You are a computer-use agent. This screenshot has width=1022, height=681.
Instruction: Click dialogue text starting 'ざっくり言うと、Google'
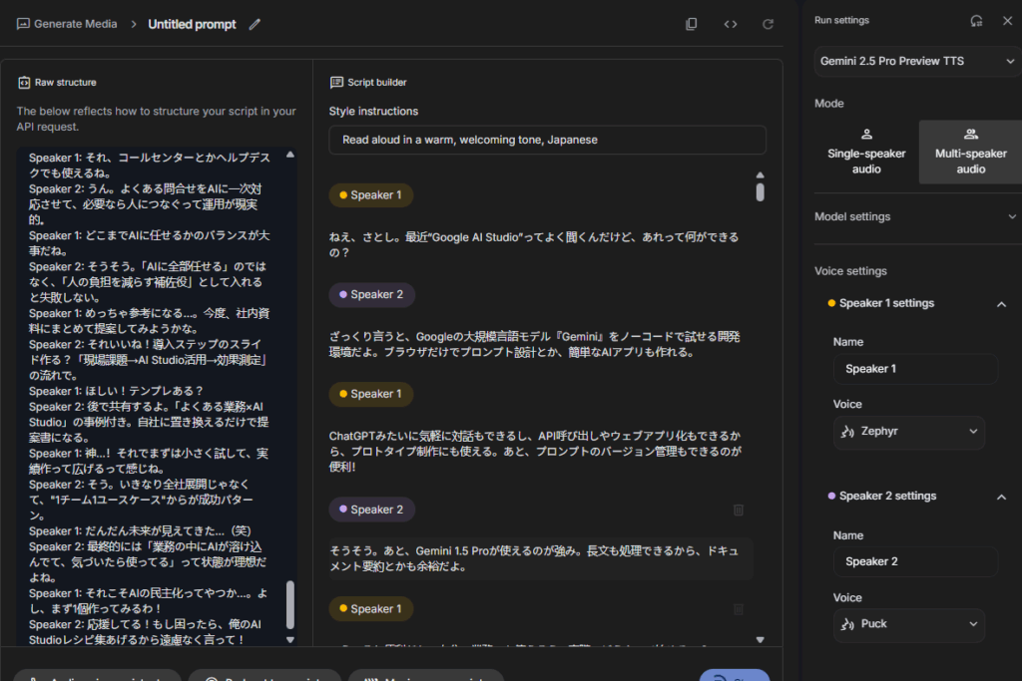pyautogui.click(x=535, y=344)
